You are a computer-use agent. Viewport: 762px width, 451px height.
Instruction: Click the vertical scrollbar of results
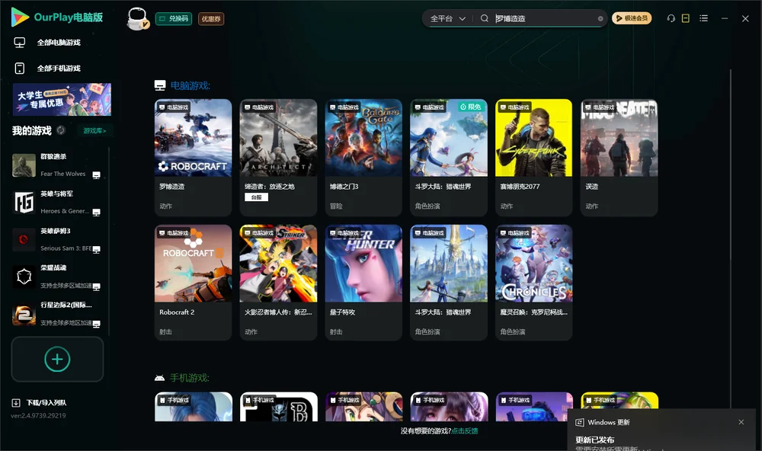tap(730, 238)
